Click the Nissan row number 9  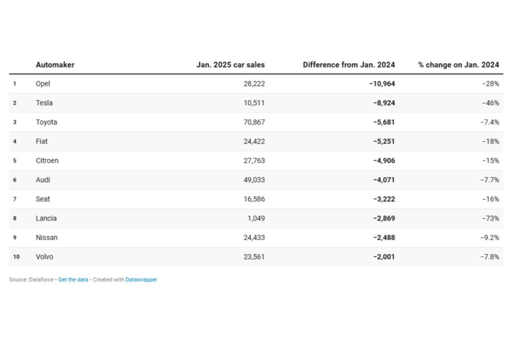click(15, 237)
